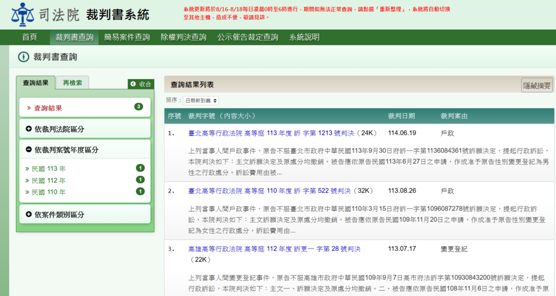Open Kaohsiung judgment 112 年度訴更一字第 28 號

click(x=274, y=249)
